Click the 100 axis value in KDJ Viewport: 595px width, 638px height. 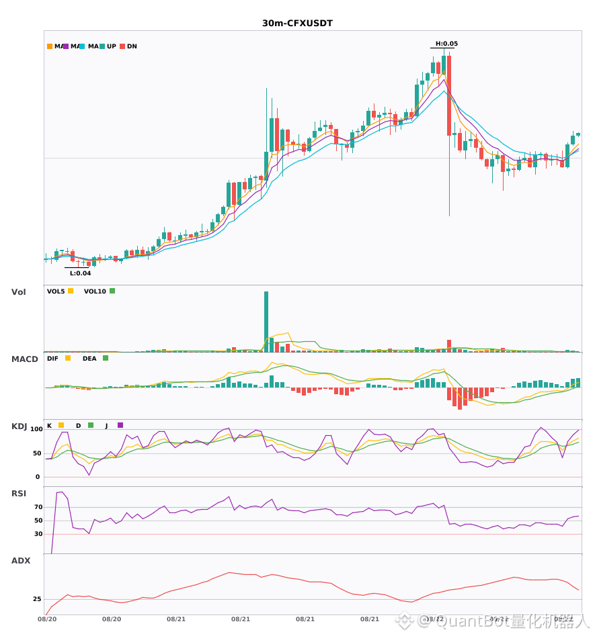(x=37, y=429)
